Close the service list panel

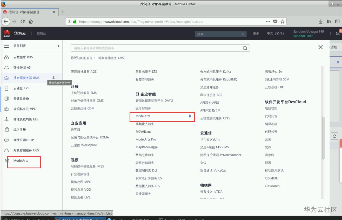[x=320, y=47]
